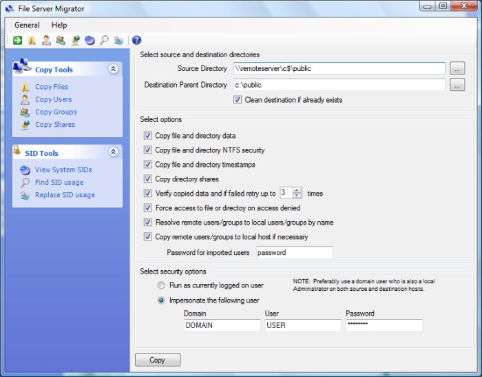Uncheck Clean destination if already exists
Screen dimensions: 482x377
238,100
